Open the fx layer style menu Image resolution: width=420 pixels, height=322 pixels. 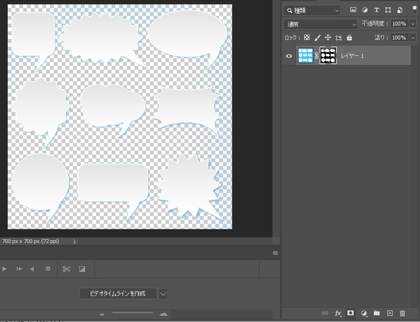[x=338, y=313]
